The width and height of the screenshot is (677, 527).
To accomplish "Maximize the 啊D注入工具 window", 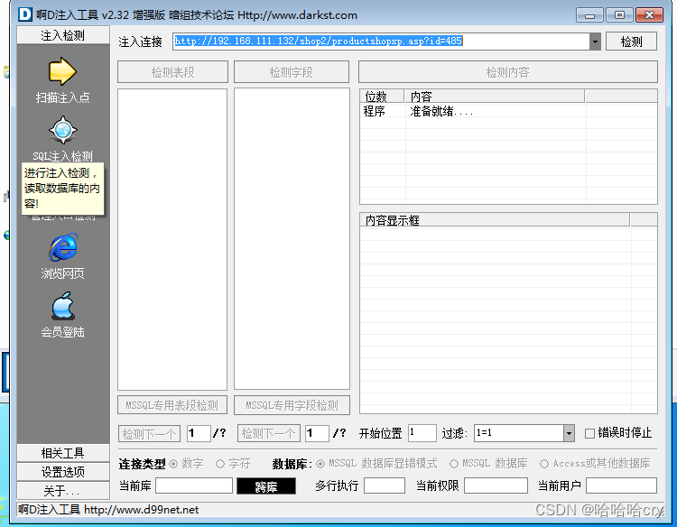I will 619,15.
